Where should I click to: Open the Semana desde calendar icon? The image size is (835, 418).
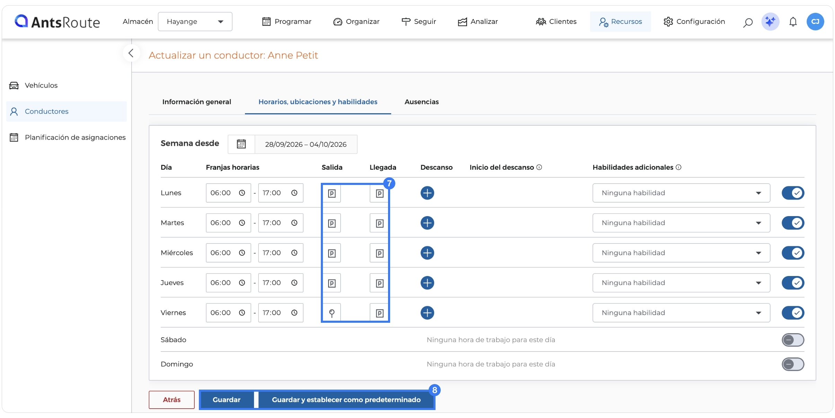pyautogui.click(x=241, y=144)
